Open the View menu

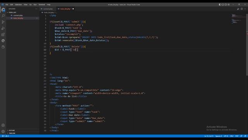coord(26,5)
